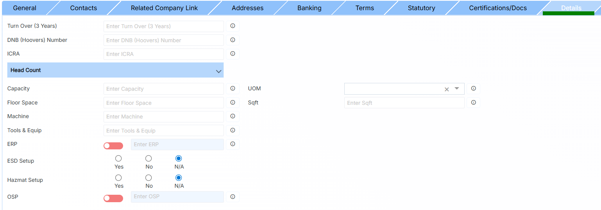
Task: Clear the UOM selection with X icon
Action: click(447, 89)
